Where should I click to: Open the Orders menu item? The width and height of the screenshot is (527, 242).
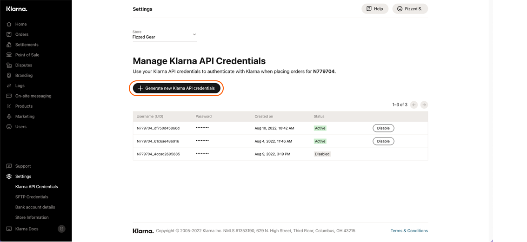click(x=22, y=34)
